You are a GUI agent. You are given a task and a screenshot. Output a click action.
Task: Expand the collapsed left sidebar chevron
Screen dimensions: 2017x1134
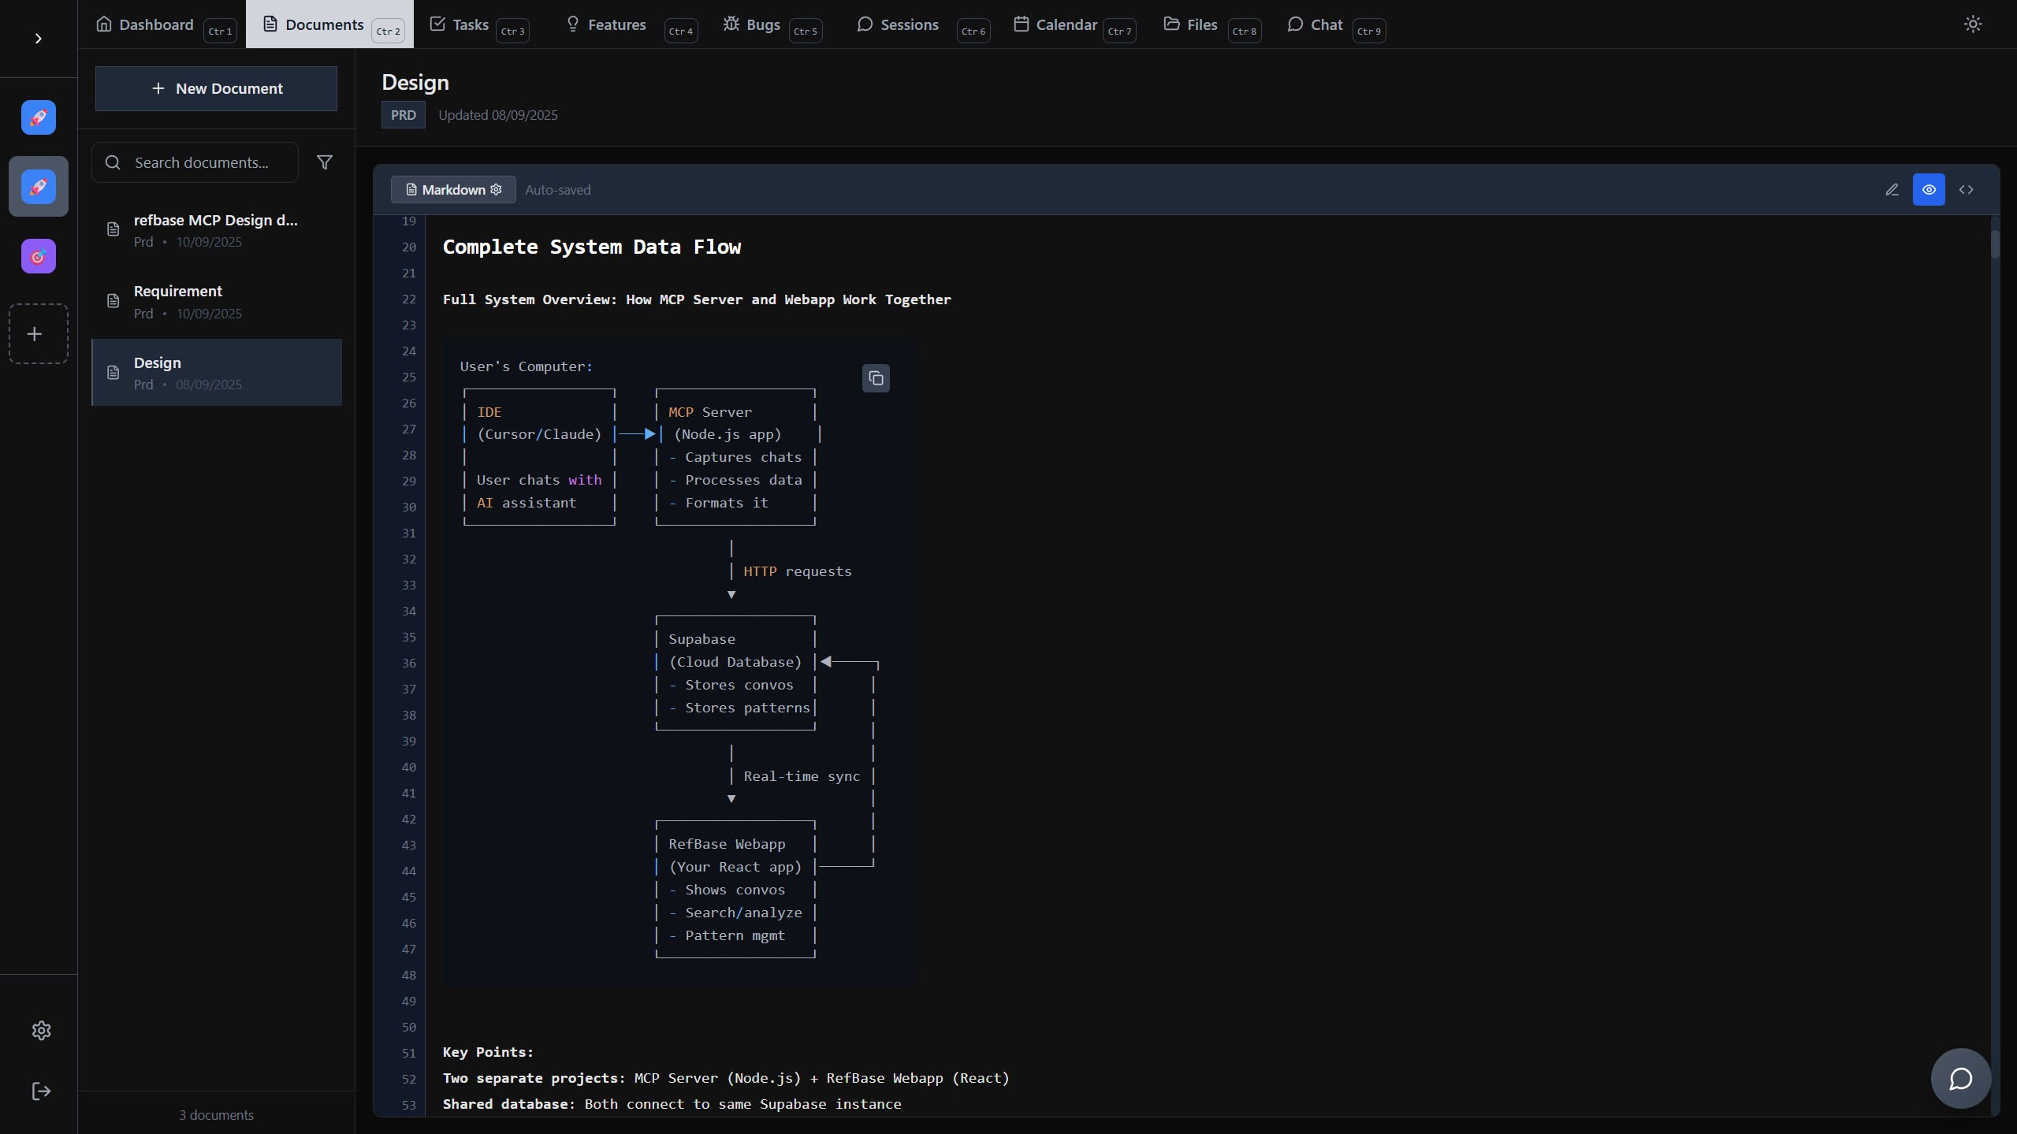click(x=38, y=39)
